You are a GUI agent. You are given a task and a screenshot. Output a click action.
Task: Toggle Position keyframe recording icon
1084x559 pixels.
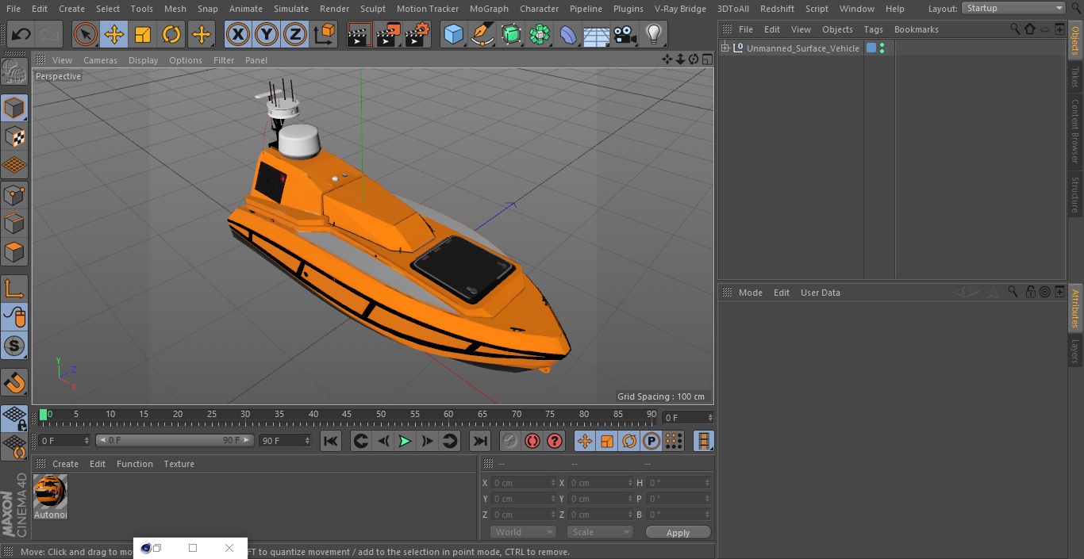(x=585, y=441)
